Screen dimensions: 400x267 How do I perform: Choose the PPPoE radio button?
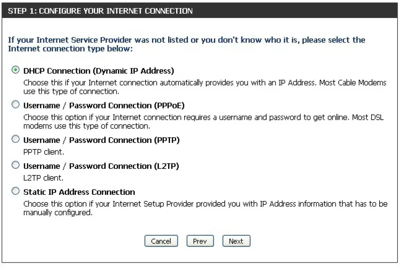click(x=16, y=105)
